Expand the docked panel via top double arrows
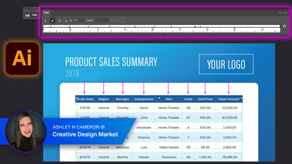The height and width of the screenshot is (164, 292). click(35, 8)
